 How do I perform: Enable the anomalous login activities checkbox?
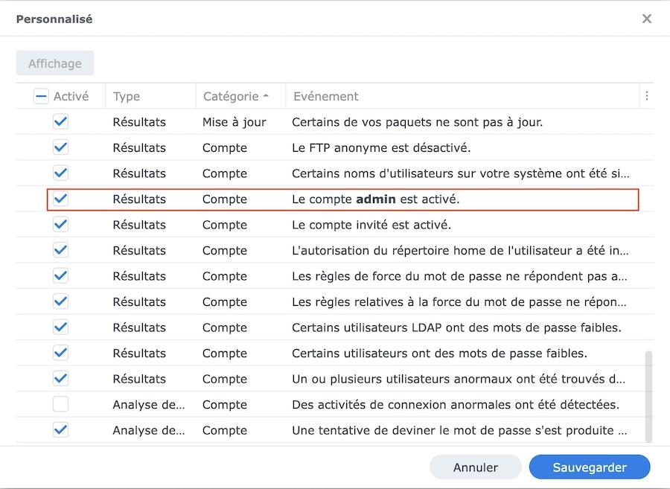(60, 404)
